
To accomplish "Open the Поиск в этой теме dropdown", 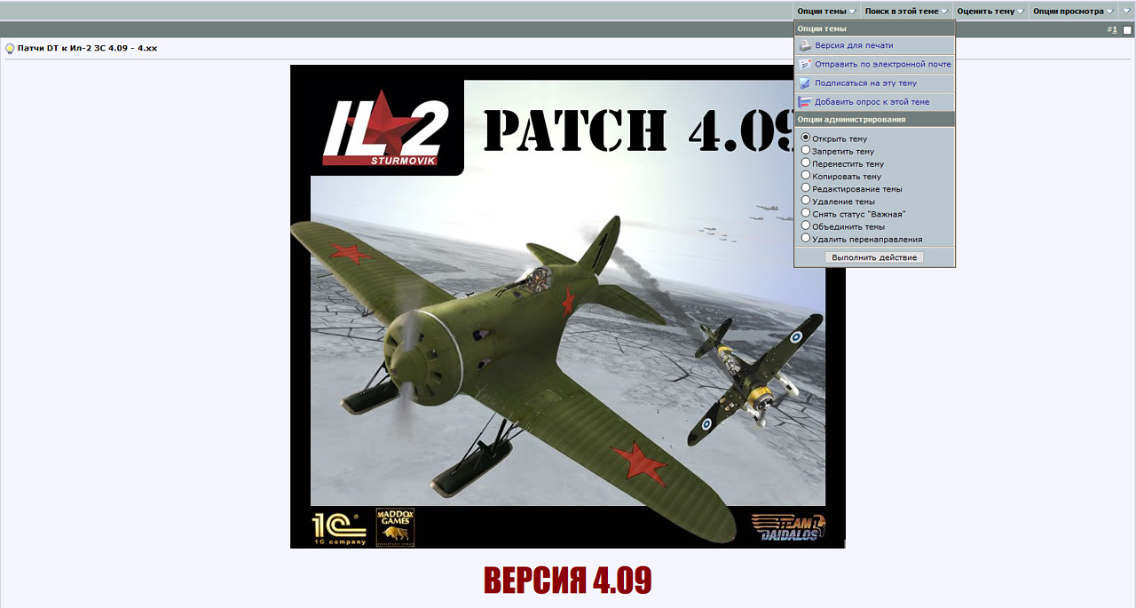I will pos(907,12).
